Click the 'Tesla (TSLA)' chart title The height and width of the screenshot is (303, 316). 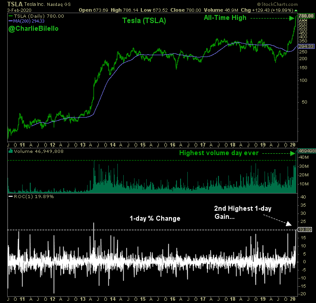(x=144, y=21)
